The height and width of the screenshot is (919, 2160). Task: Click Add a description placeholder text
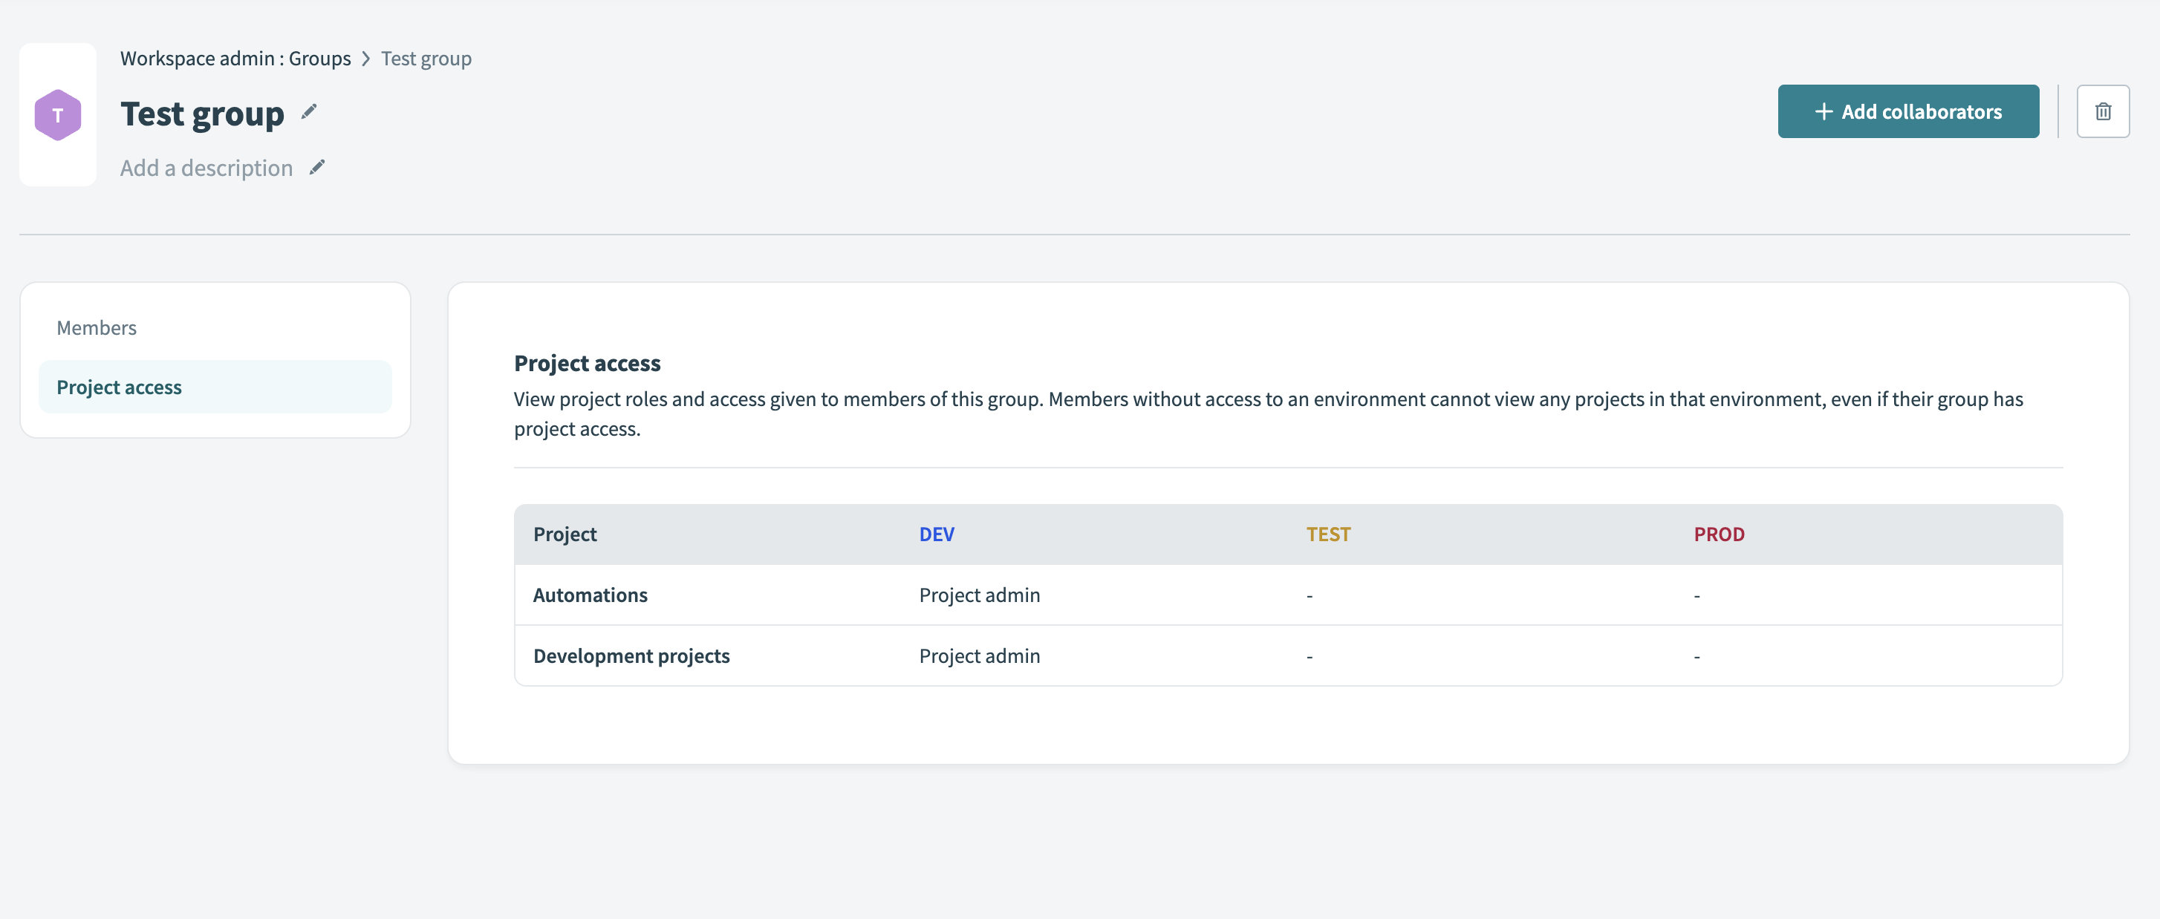[x=206, y=168]
